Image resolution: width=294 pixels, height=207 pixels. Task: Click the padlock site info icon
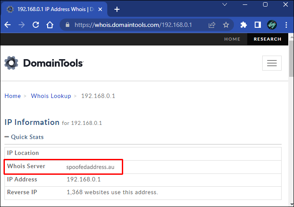(x=68, y=25)
